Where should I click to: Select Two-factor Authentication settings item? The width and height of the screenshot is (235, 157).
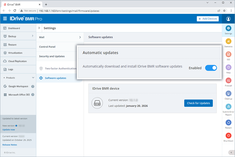pyautogui.click(x=60, y=69)
